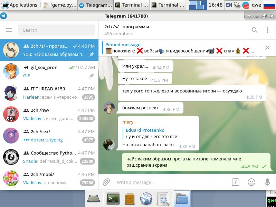Click your sent message about питоне
Screen dimensions: 276x207
(x=196, y=162)
